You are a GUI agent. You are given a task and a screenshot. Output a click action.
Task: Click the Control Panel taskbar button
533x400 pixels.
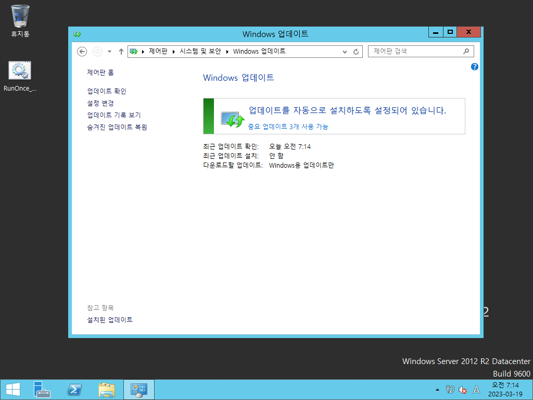(138, 390)
